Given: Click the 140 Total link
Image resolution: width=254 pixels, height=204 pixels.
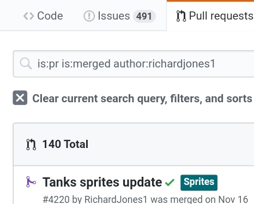Looking at the screenshot, I should (65, 144).
